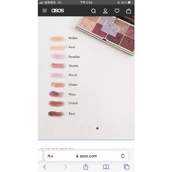This screenshot has height=172, width=172.
Task: Tap the eyeshadow palette product image
Action: click(x=105, y=34)
